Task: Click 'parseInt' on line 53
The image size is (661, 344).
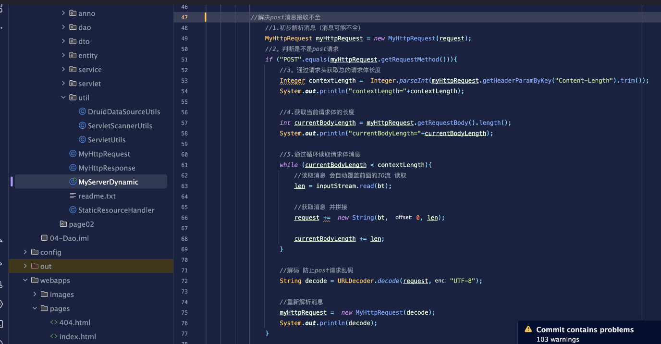Action: tap(414, 81)
